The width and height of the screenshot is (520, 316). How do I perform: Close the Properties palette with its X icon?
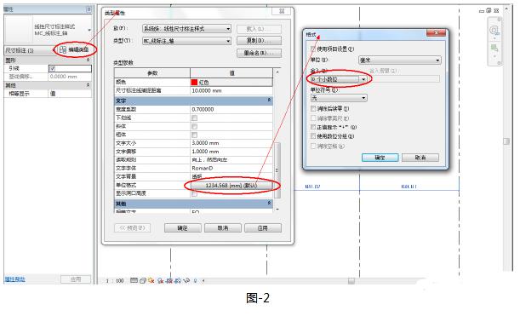89,9
